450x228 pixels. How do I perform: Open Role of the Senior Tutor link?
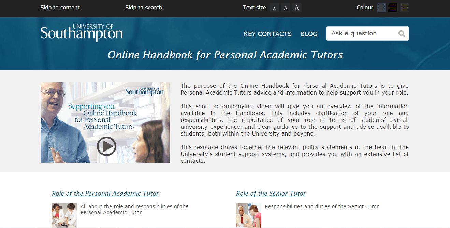point(271,194)
